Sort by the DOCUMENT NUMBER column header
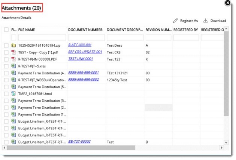 (85, 30)
